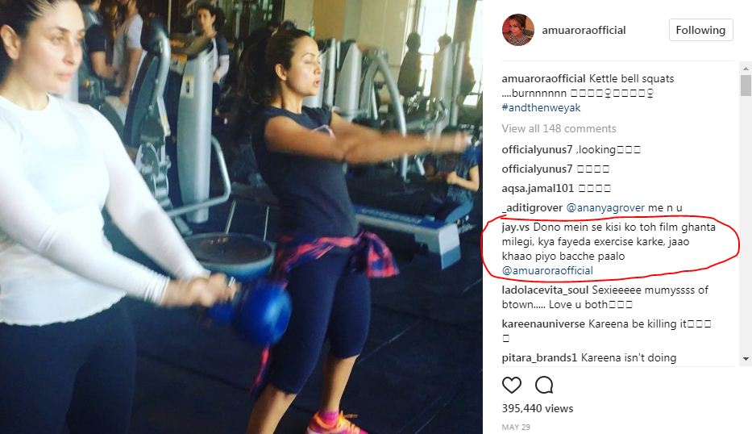
Task: Follow the @ananyagrover mention
Action: (606, 208)
